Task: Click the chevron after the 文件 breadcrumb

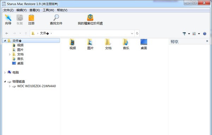Action: point(51,33)
